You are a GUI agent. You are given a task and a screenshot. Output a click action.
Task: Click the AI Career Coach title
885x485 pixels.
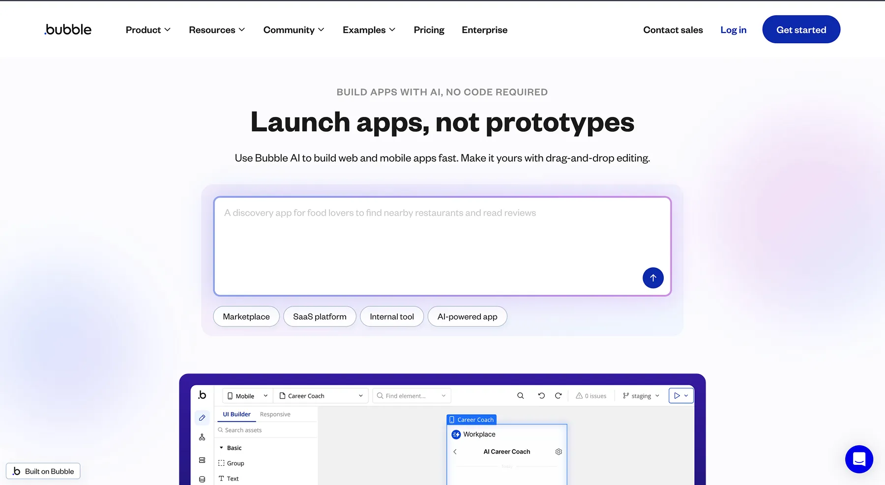pyautogui.click(x=506, y=452)
